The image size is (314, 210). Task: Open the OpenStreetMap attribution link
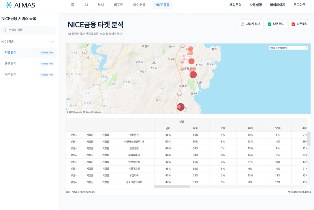(92, 112)
